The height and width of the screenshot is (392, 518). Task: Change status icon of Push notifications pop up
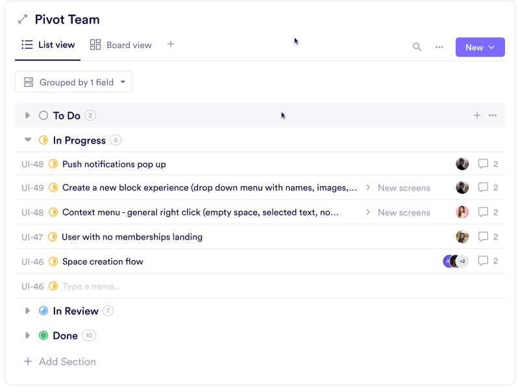pos(53,164)
